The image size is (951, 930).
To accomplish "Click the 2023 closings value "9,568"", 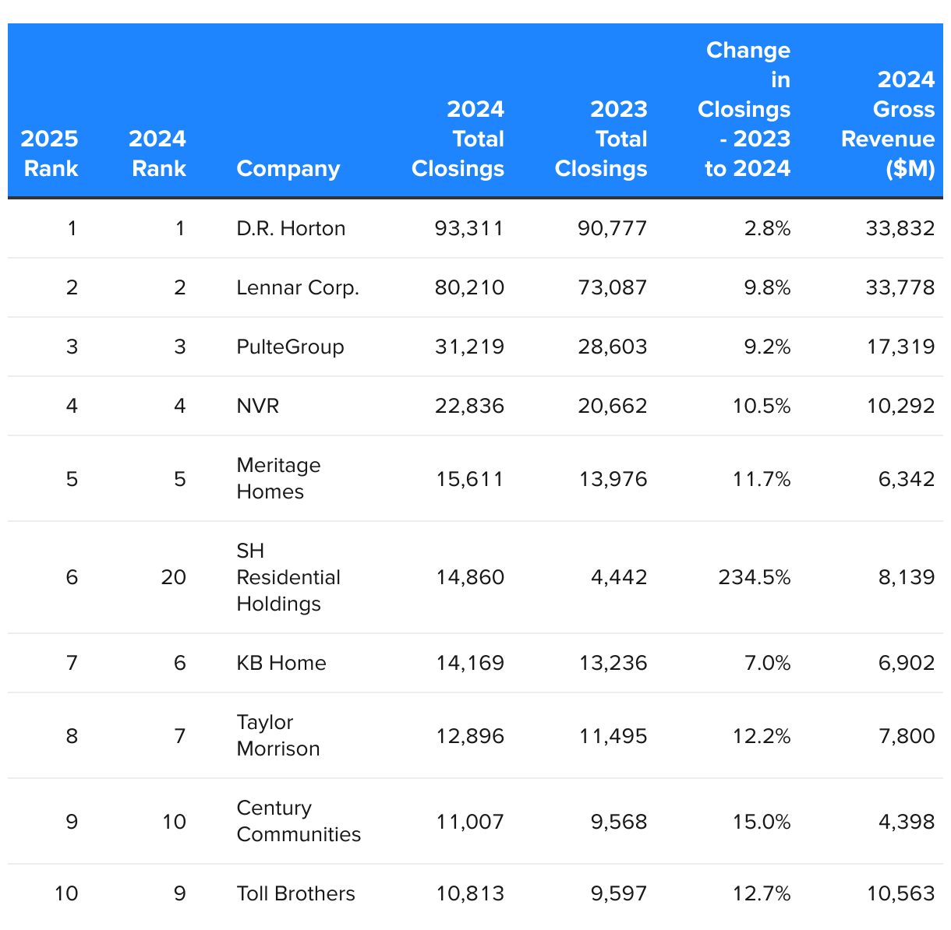I will pos(619,821).
